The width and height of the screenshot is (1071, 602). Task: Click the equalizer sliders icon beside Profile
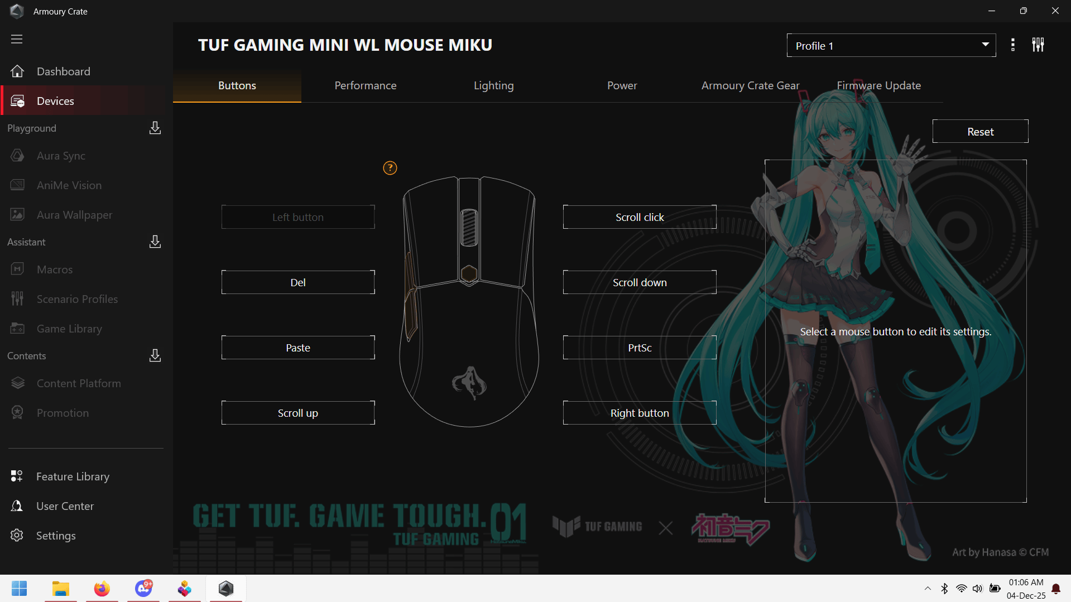click(x=1038, y=45)
